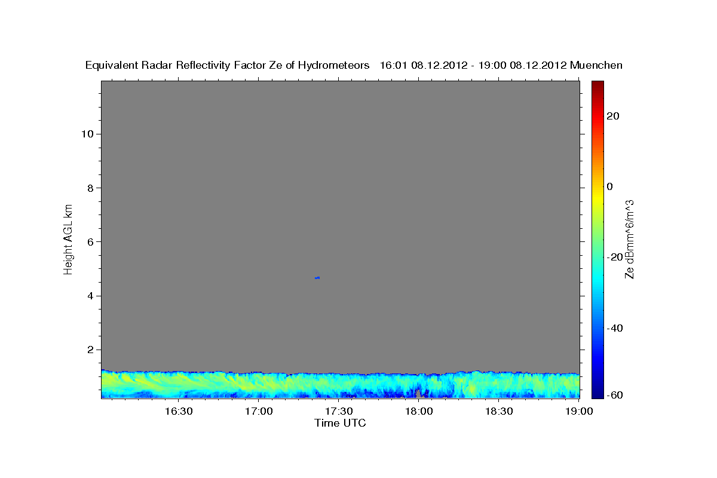This screenshot has height=478, width=717.
Task: Click the small blue echo near 4.6 km height
Action: (x=317, y=278)
